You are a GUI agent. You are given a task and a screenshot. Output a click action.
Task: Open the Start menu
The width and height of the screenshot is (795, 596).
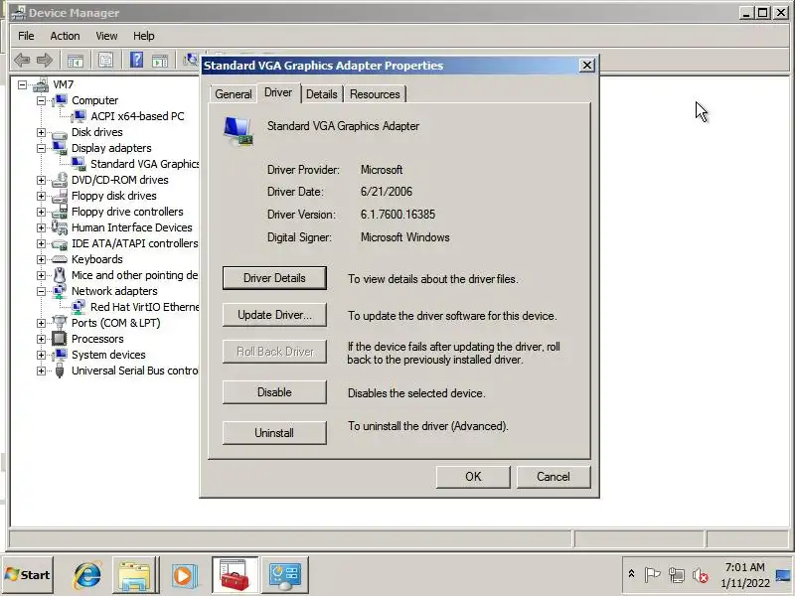tap(28, 575)
